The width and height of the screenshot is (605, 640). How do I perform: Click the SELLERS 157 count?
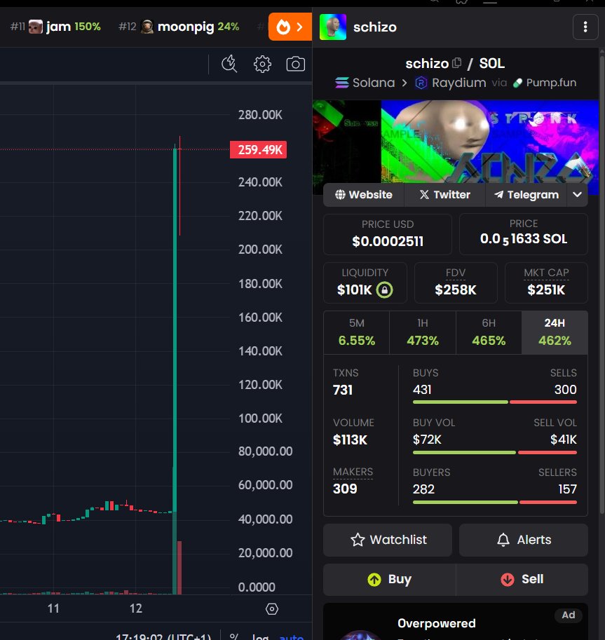pyautogui.click(x=567, y=489)
